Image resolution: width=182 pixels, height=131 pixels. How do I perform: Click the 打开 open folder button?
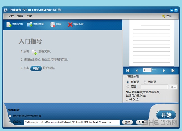[141, 122]
